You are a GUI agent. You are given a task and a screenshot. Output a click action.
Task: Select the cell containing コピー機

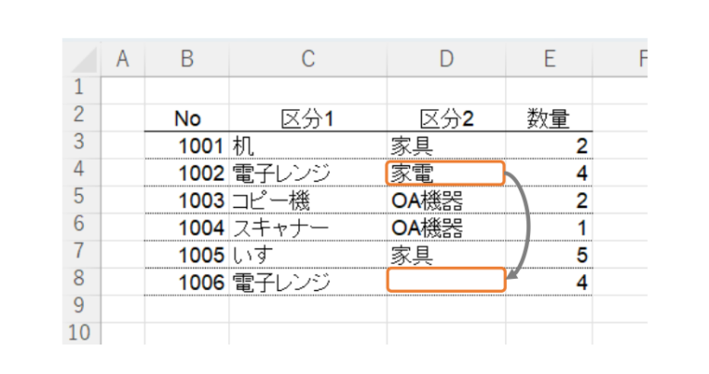(x=307, y=200)
